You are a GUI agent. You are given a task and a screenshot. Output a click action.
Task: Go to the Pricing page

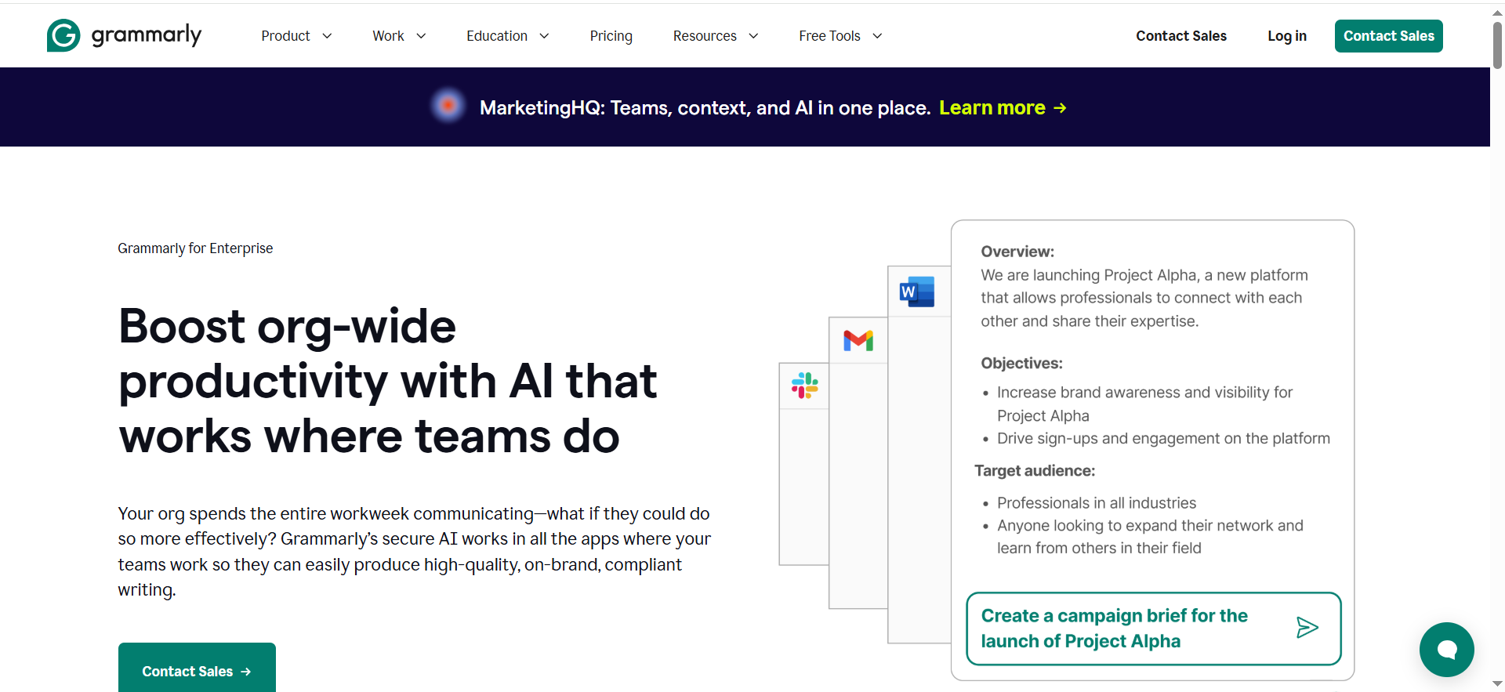(x=611, y=36)
